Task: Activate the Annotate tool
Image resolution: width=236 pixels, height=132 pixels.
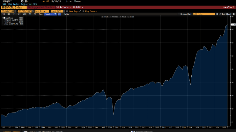Action: point(114,17)
